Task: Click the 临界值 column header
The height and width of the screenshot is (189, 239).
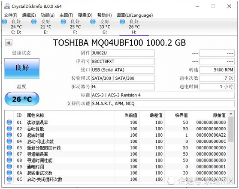Action: pos(177,115)
